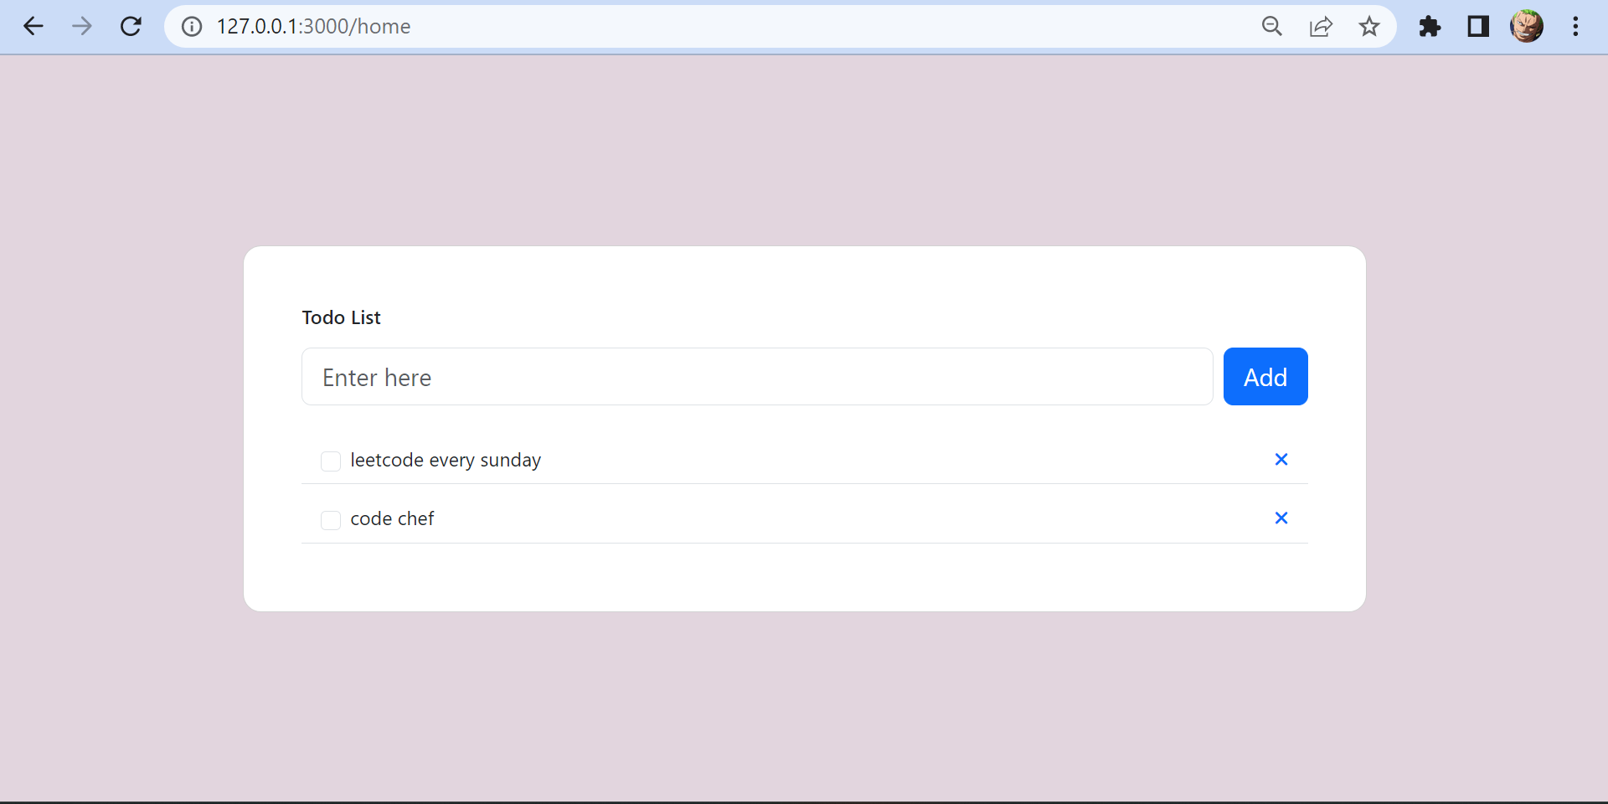Open the browser extensions menu
The height and width of the screenshot is (804, 1608).
pos(1430,26)
